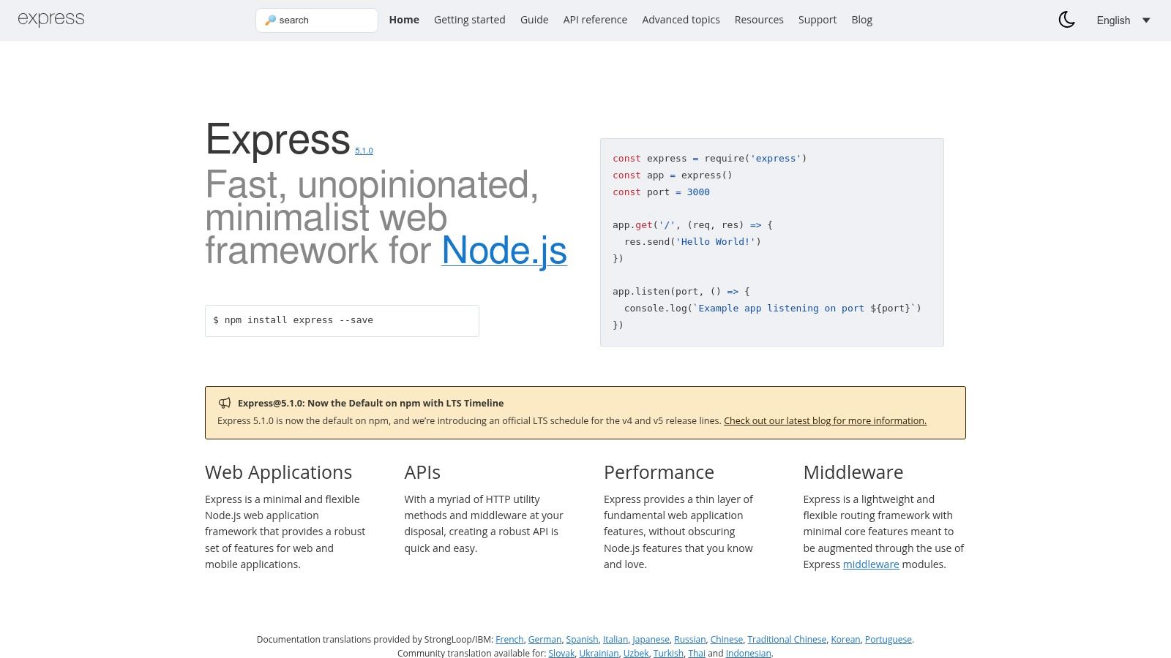Select Slovak community translation
Viewport: 1171px width, 658px height.
(561, 653)
